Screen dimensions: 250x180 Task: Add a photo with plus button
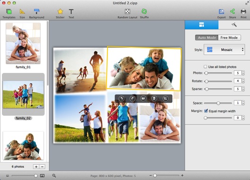(36, 167)
